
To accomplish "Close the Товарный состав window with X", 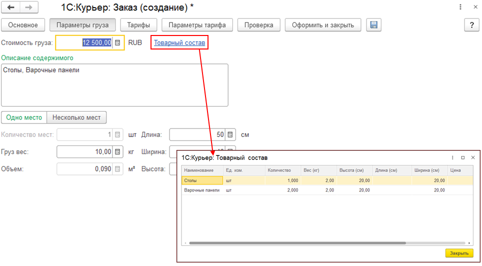I will click(x=473, y=158).
